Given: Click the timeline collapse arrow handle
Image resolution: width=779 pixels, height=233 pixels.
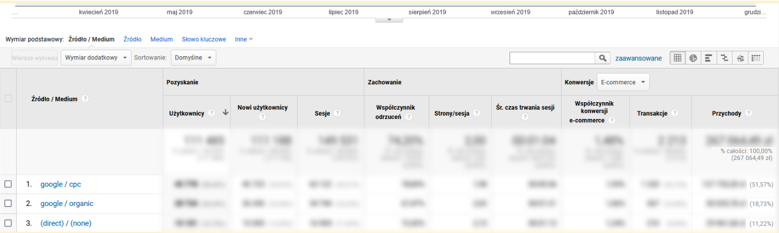Looking at the screenshot, I should coord(389,20).
